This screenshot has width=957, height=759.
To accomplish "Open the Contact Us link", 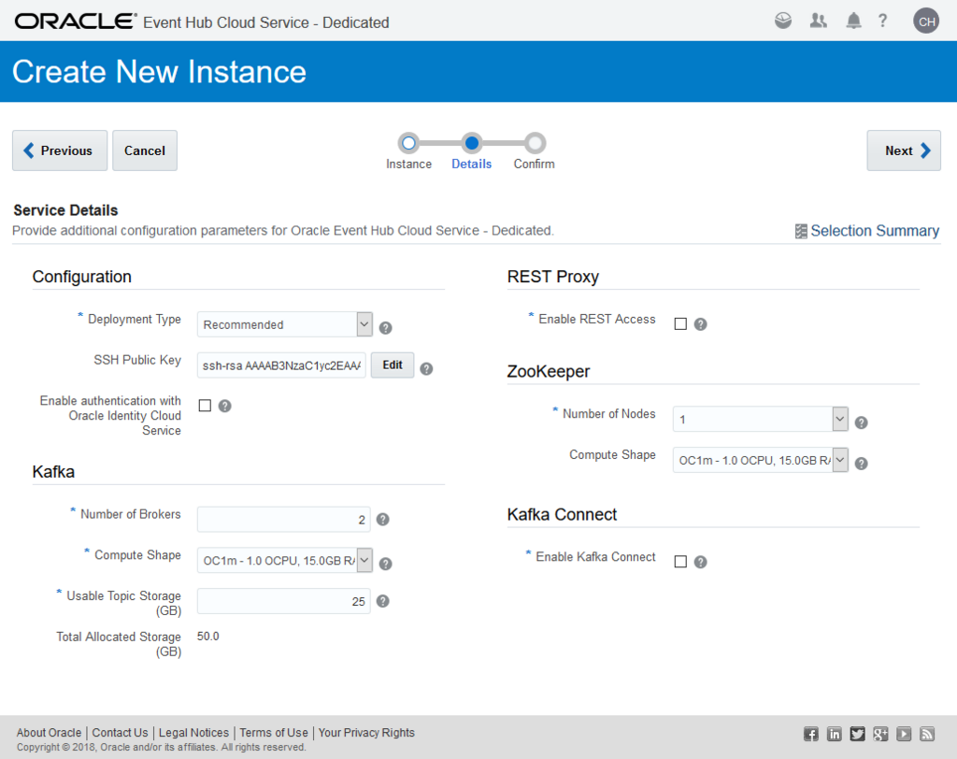I will click(120, 733).
